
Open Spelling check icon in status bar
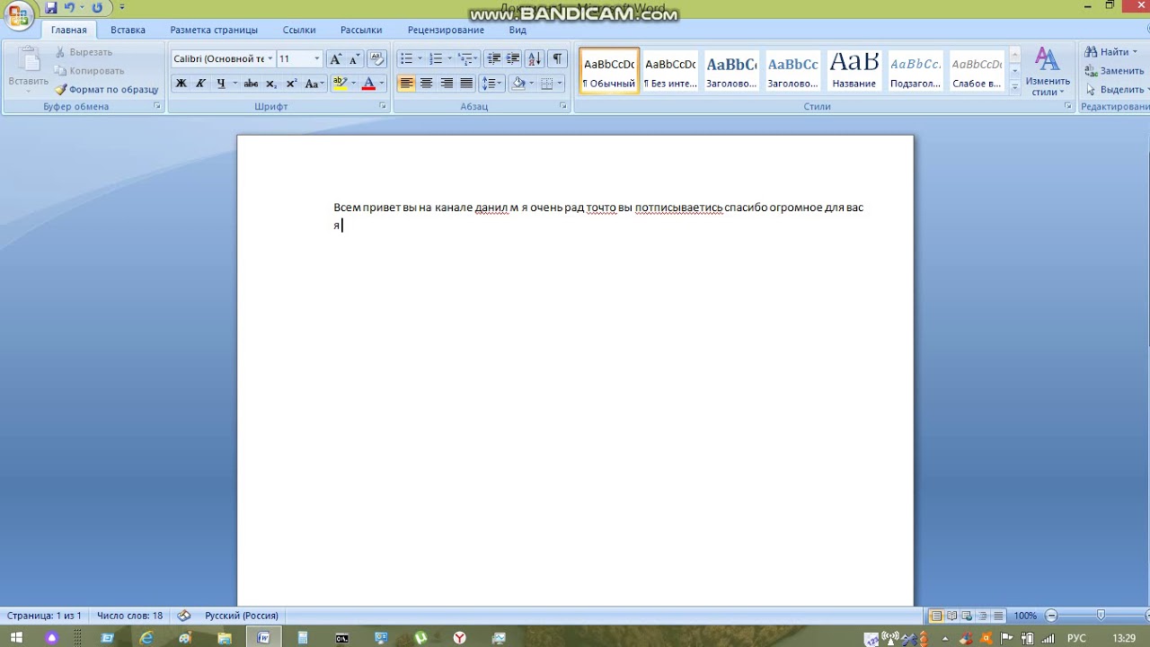coord(184,616)
